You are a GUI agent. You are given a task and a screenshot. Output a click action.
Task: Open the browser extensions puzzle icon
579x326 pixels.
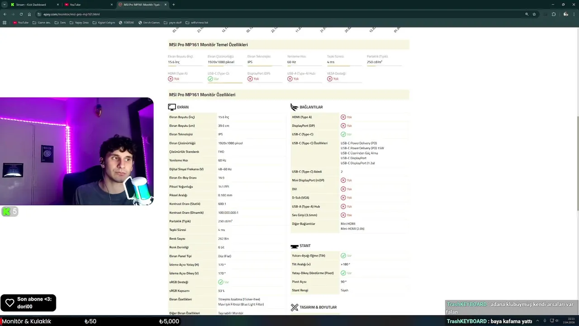[554, 14]
